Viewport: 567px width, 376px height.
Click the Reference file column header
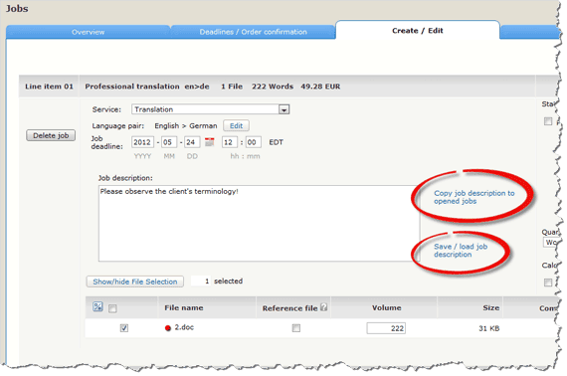click(289, 308)
